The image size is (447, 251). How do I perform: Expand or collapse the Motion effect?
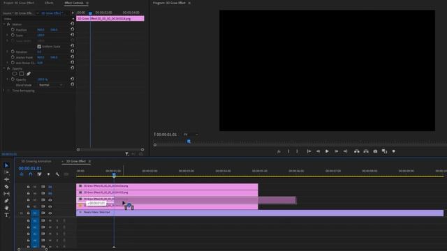click(x=4, y=24)
